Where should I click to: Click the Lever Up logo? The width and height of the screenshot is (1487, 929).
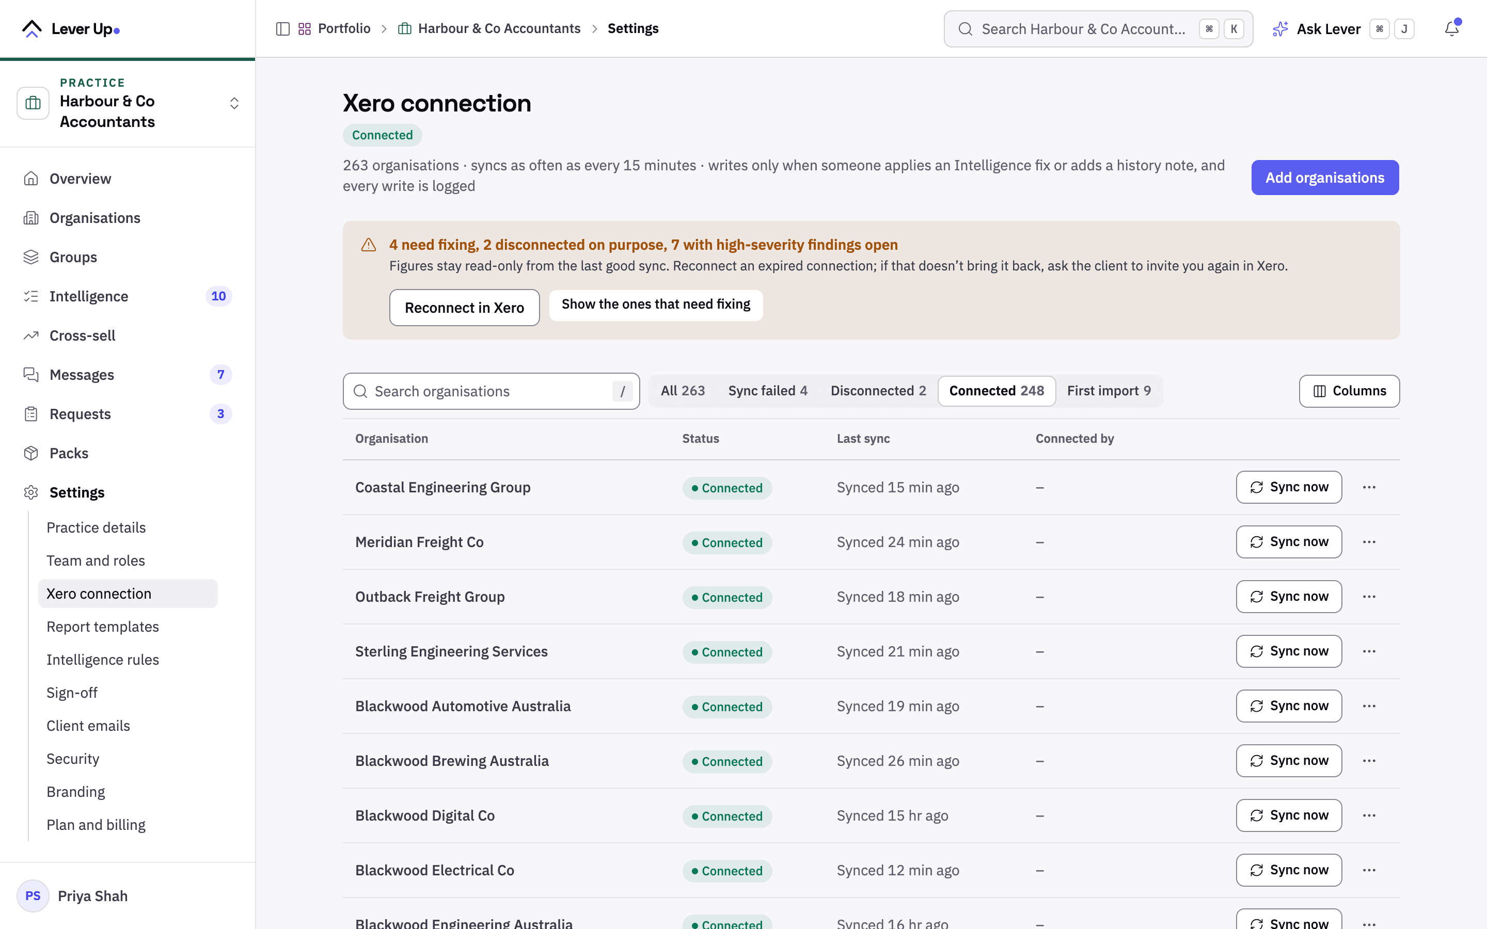coord(71,29)
